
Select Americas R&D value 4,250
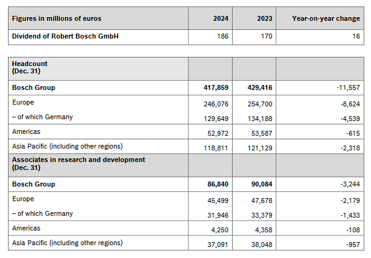[220, 230]
